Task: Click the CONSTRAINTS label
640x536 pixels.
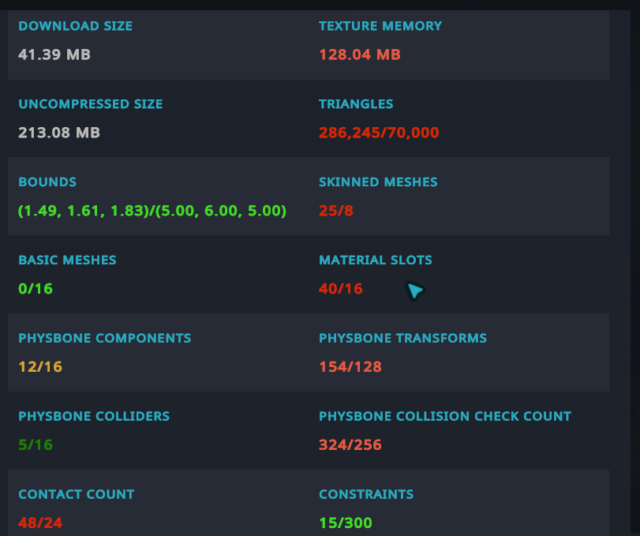Action: pyautogui.click(x=366, y=494)
